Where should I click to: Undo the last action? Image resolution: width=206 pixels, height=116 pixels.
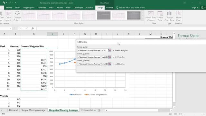click(4, 3)
